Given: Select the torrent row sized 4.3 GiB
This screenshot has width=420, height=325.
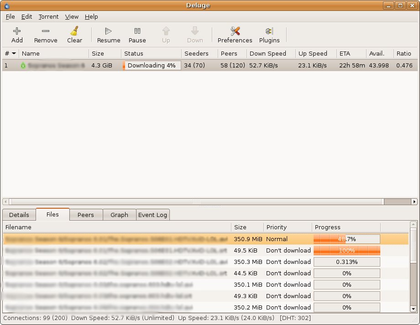Looking at the screenshot, I should (210, 66).
